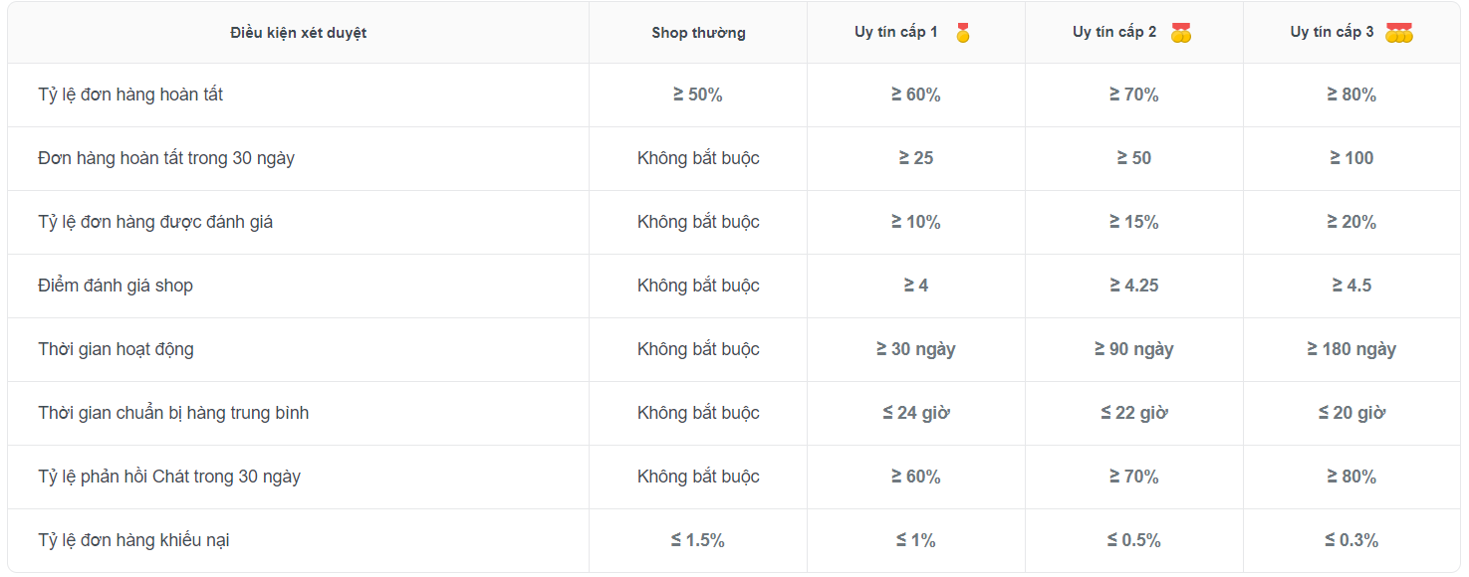Screen dimensions: 1469x577
Task: Click 'Thời gian chuẩn bị hàng trung bình'
Action: [x=173, y=413]
